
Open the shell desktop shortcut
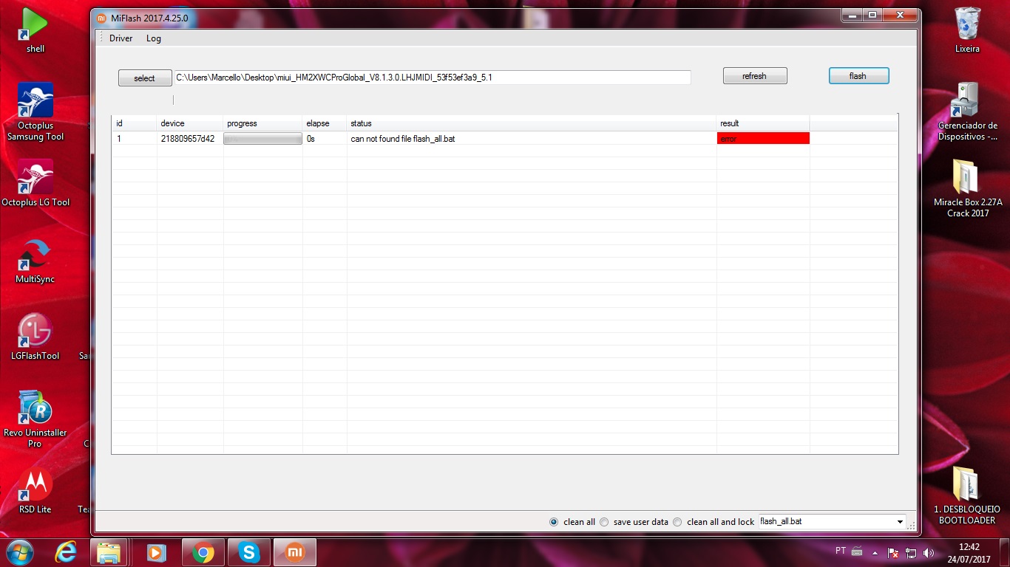pos(35,30)
